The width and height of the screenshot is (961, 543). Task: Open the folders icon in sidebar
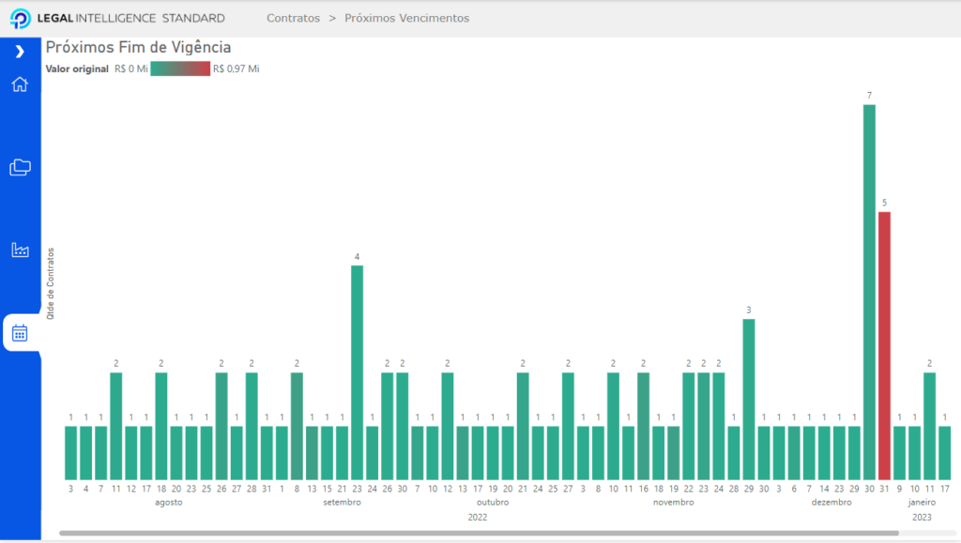click(20, 168)
